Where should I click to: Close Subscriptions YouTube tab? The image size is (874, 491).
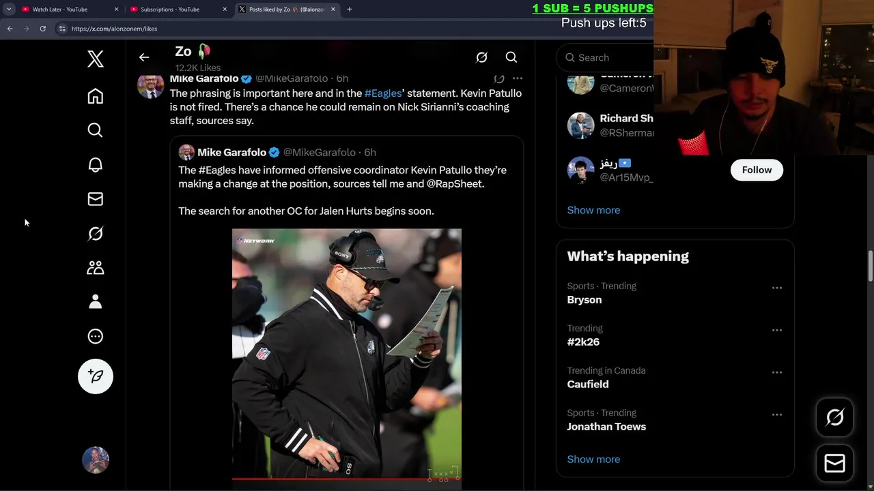[225, 10]
